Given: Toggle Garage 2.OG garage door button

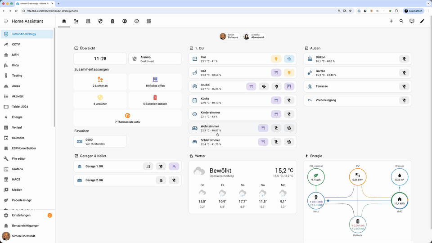Looking at the screenshot, I should tap(161, 180).
